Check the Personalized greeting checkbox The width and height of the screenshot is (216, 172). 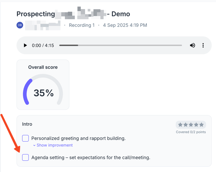[x=25, y=138]
